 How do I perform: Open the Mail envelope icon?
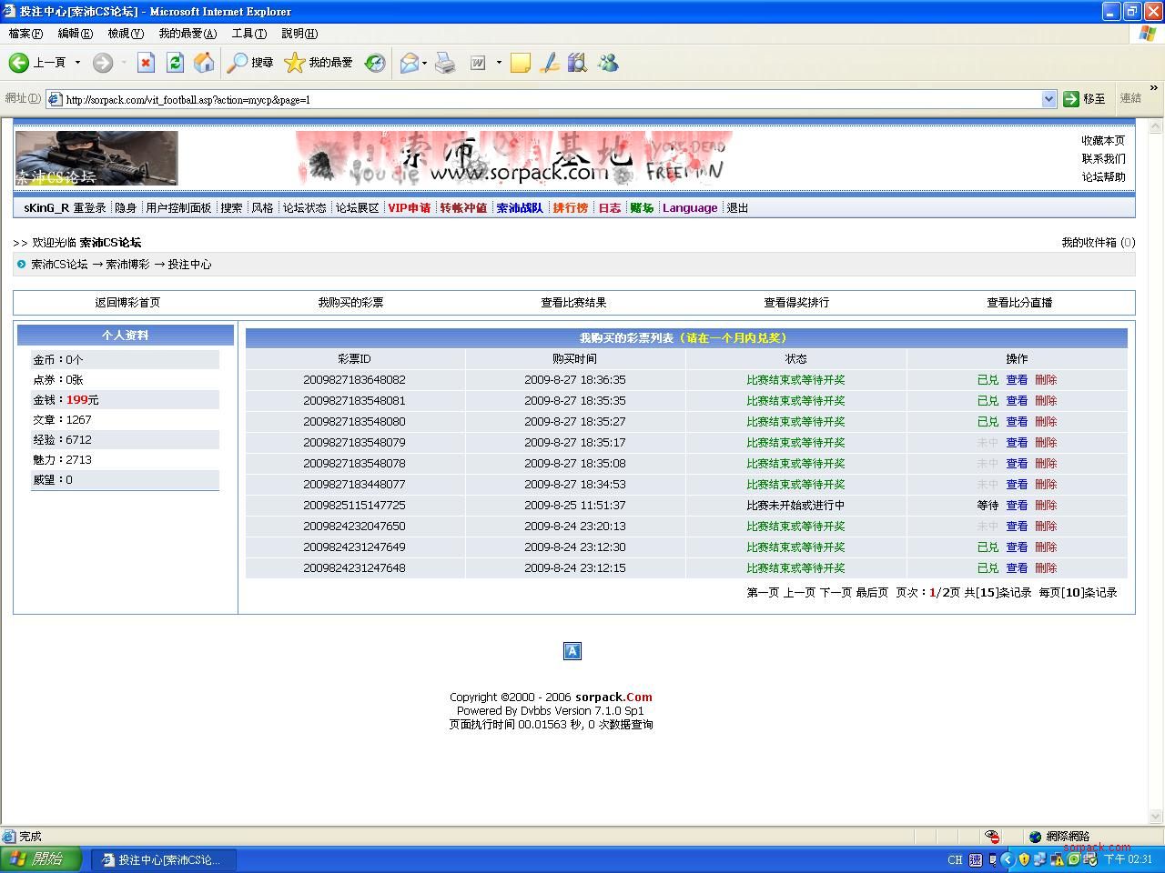coord(409,63)
